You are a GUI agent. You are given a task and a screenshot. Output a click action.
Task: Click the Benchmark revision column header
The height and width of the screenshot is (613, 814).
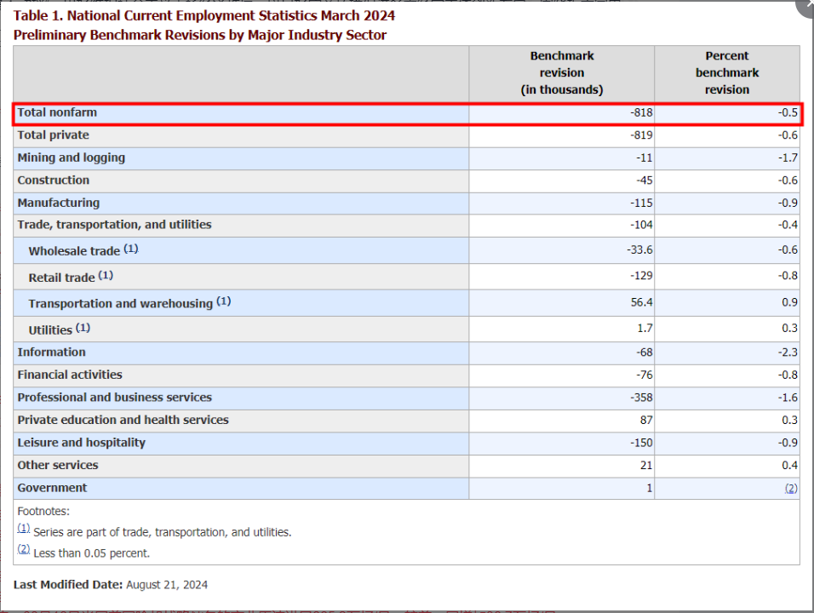click(561, 72)
